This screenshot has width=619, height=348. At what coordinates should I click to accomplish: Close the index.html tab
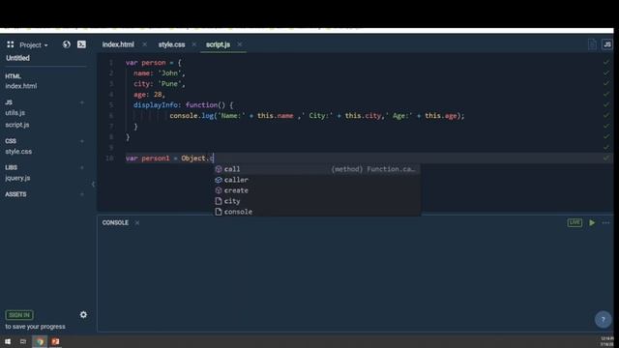[144, 44]
